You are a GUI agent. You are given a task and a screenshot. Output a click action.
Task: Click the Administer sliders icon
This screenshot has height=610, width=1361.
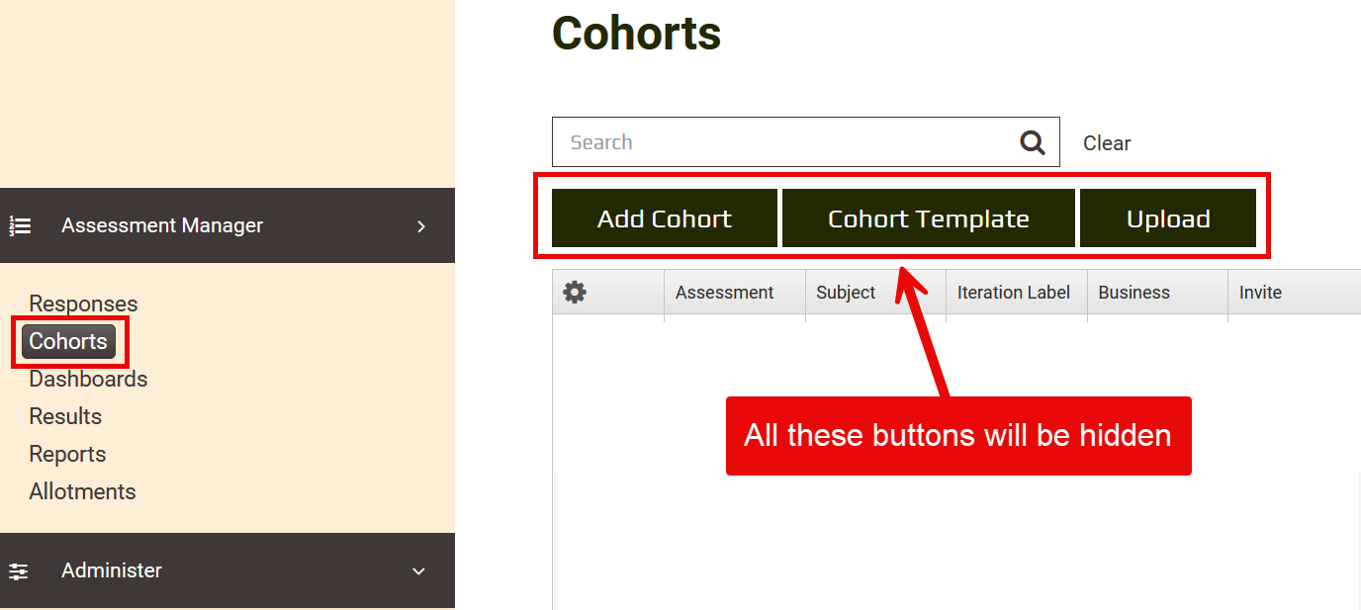coord(19,570)
